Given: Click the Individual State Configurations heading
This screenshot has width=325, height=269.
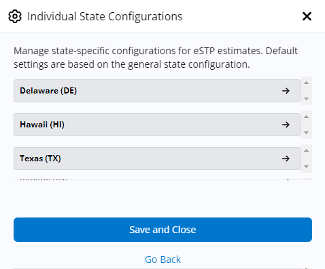Looking at the screenshot, I should [105, 16].
